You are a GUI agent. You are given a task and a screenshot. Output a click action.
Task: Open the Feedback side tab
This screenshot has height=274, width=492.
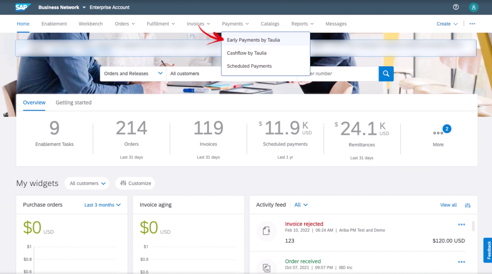(488, 250)
